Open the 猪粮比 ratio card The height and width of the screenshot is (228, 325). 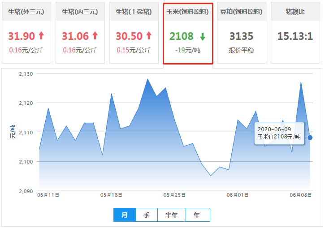click(x=295, y=12)
